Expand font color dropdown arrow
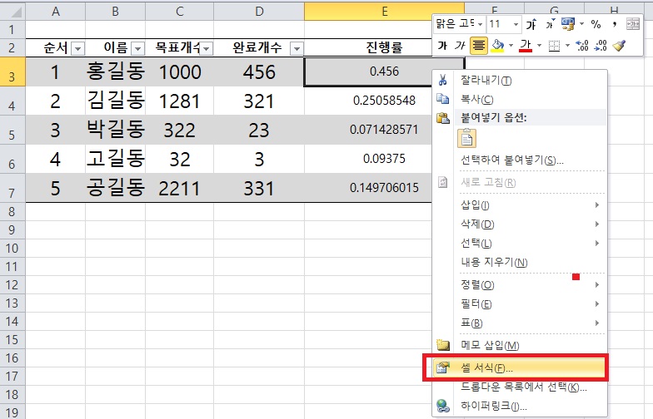 539,46
